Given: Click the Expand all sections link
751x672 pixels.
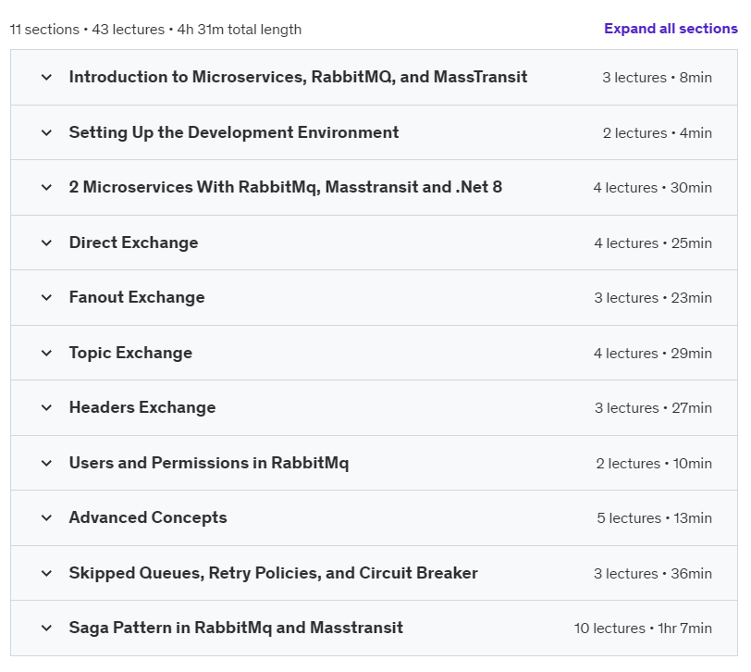Looking at the screenshot, I should tap(671, 29).
